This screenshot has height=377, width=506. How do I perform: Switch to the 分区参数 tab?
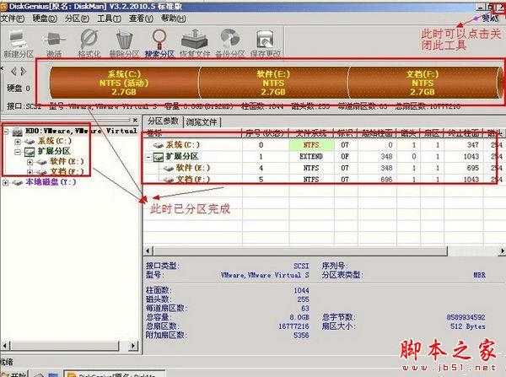pyautogui.click(x=163, y=121)
